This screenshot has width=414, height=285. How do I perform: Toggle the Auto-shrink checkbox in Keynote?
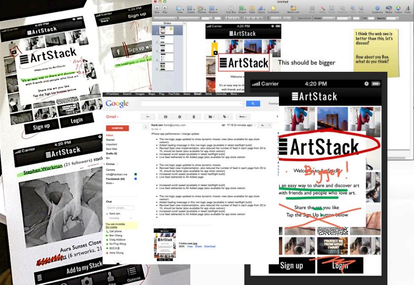296,18
